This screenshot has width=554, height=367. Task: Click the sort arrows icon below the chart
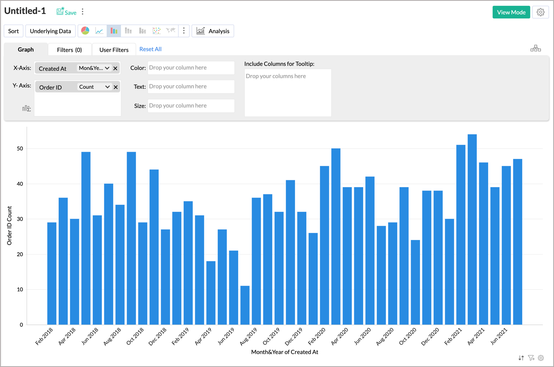pyautogui.click(x=521, y=358)
